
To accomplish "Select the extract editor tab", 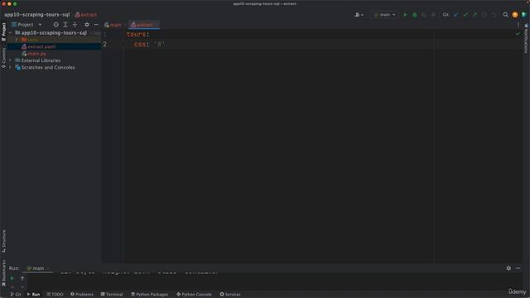I will [143, 25].
